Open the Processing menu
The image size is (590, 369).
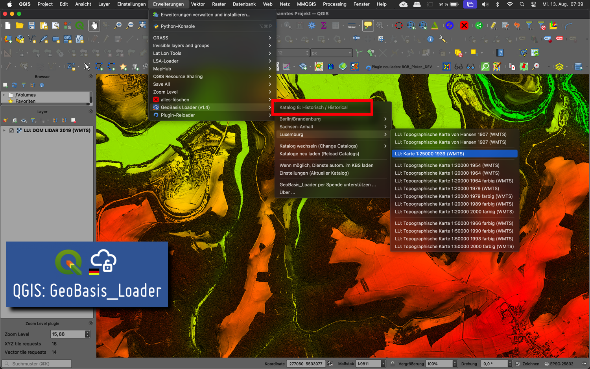pos(334,4)
